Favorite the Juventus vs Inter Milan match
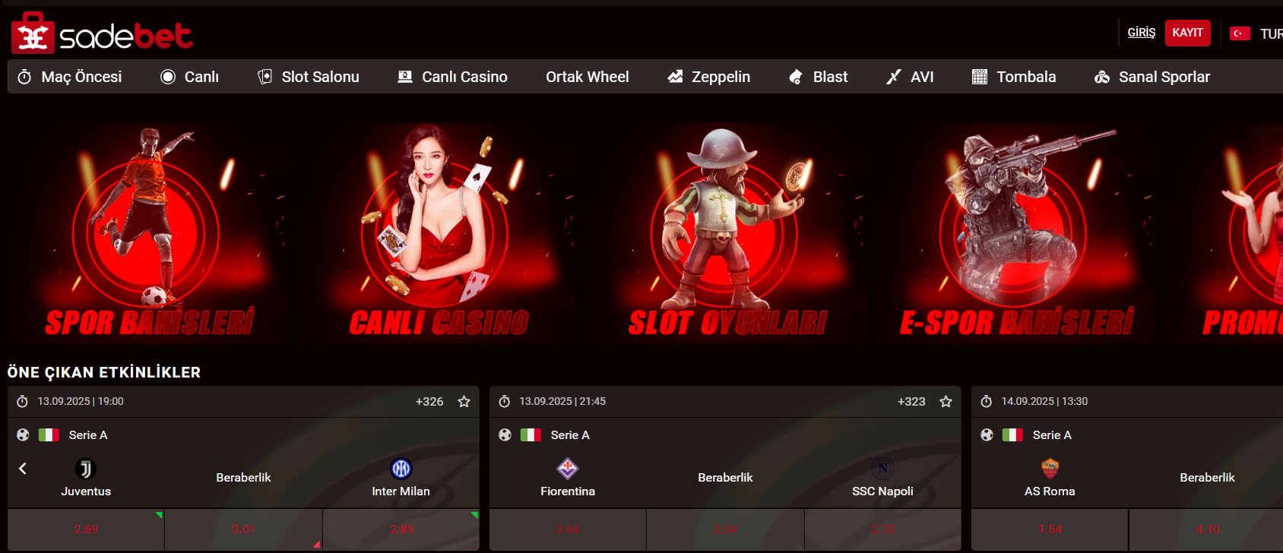 [x=464, y=402]
